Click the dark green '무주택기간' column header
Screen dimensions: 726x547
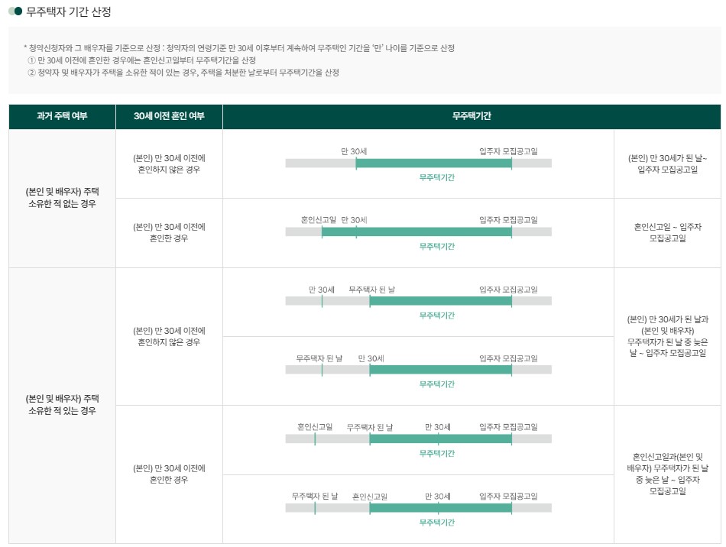point(472,116)
